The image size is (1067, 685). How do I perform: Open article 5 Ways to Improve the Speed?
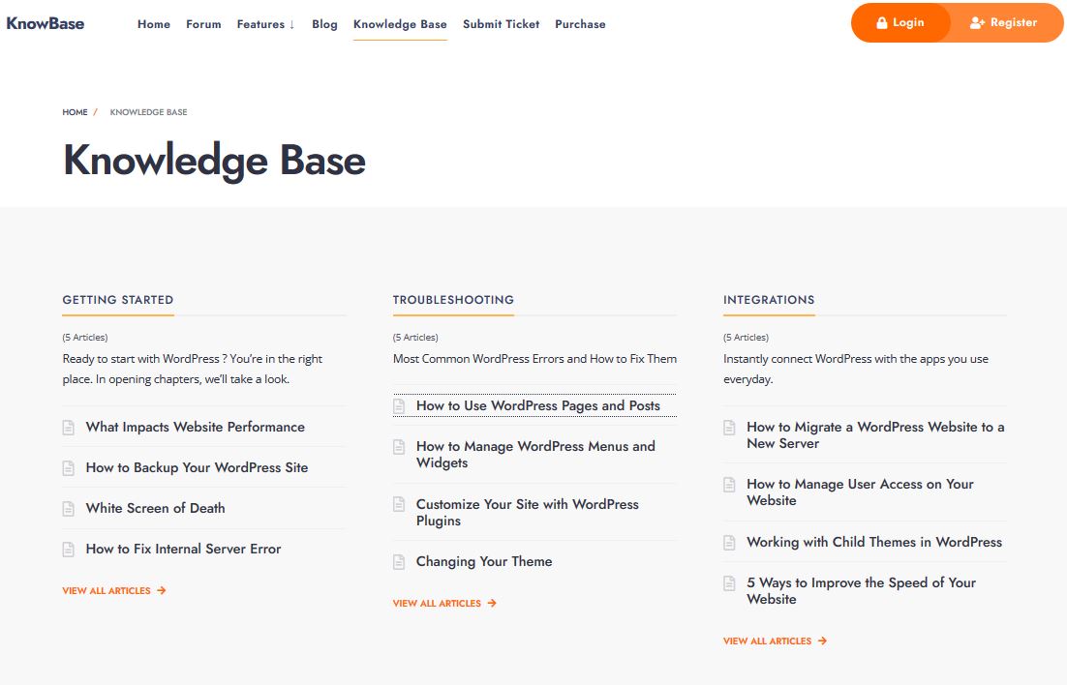pyautogui.click(x=861, y=591)
